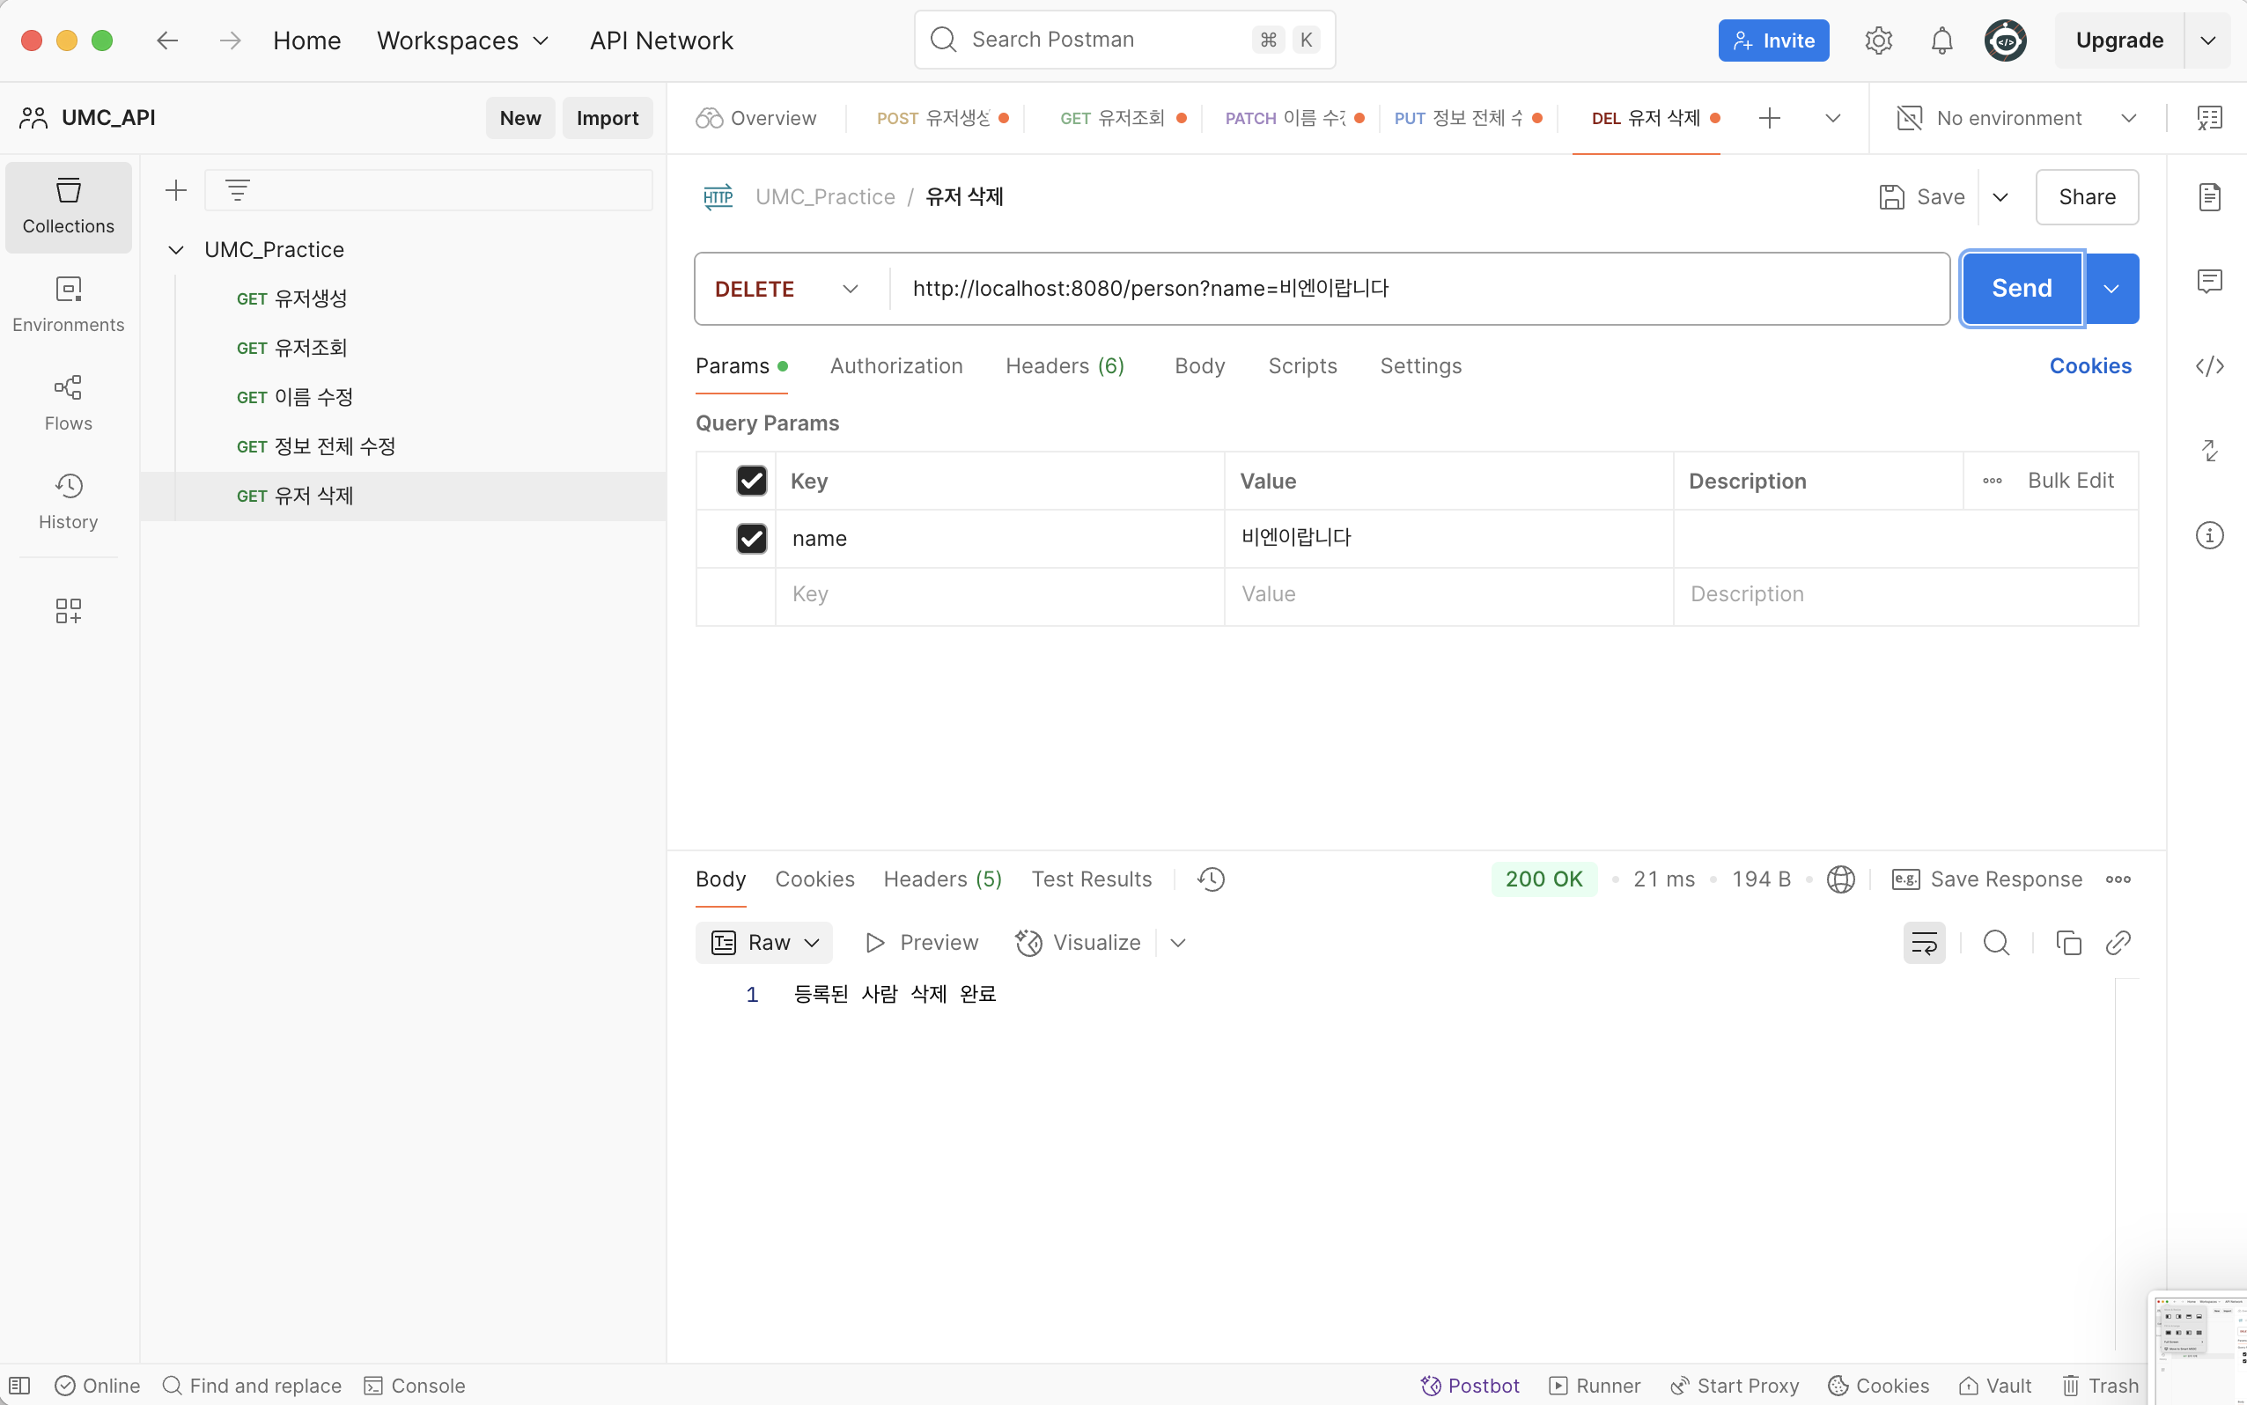Click the code snippet icon in right sidebar

tap(2209, 366)
